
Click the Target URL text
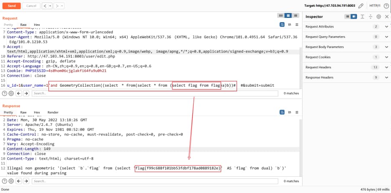(330, 6)
